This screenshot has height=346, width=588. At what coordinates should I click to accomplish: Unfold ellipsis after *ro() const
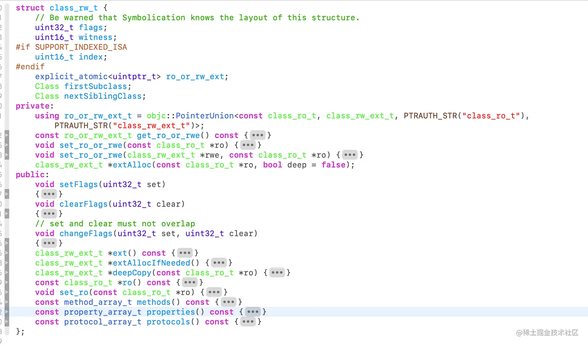189,282
